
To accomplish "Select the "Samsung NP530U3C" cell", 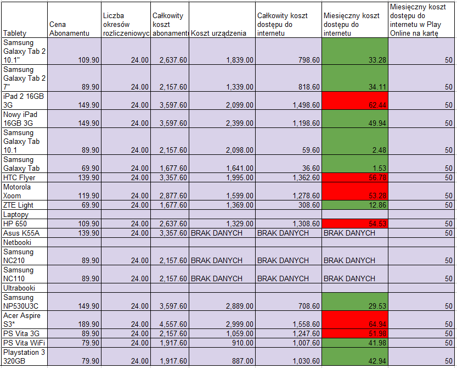I will [25, 302].
